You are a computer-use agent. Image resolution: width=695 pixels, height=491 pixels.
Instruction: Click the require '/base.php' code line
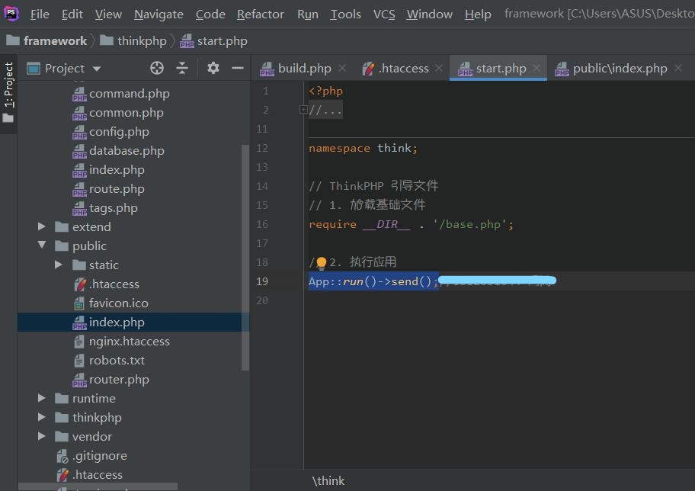coord(411,224)
